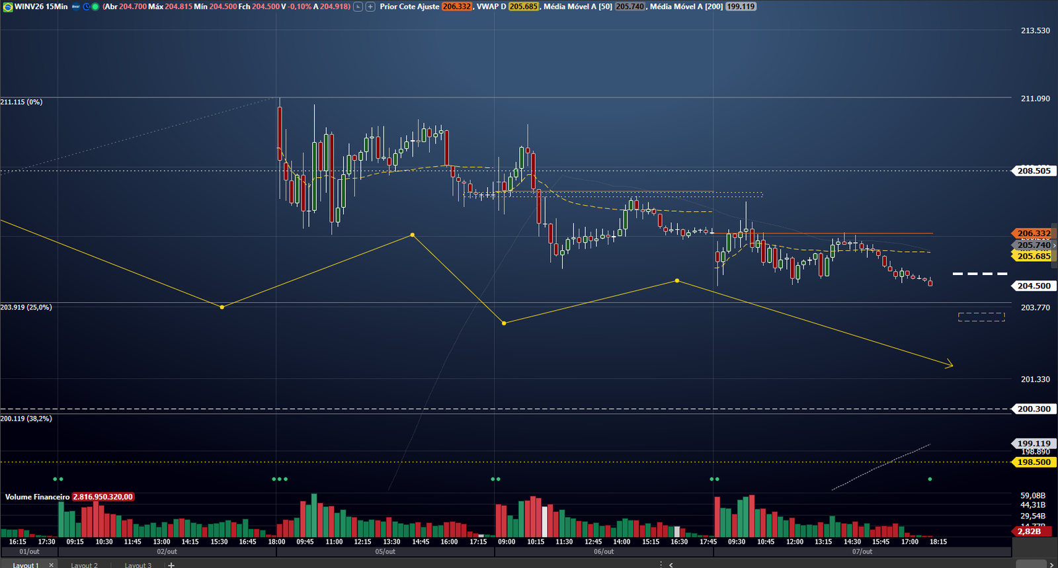Close the Layout 1 tab
This screenshot has height=568, width=1058.
click(x=51, y=565)
